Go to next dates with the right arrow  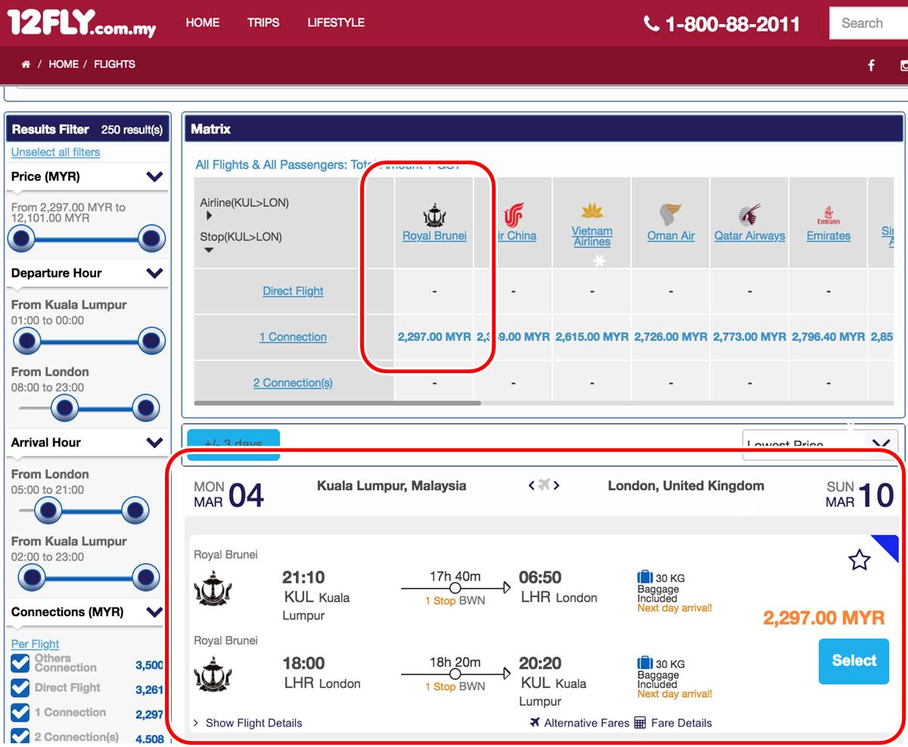tap(556, 485)
